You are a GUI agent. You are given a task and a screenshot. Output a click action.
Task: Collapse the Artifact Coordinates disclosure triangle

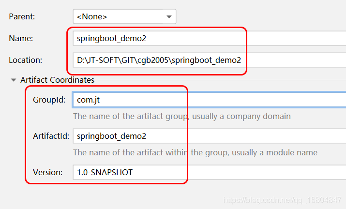click(x=14, y=80)
